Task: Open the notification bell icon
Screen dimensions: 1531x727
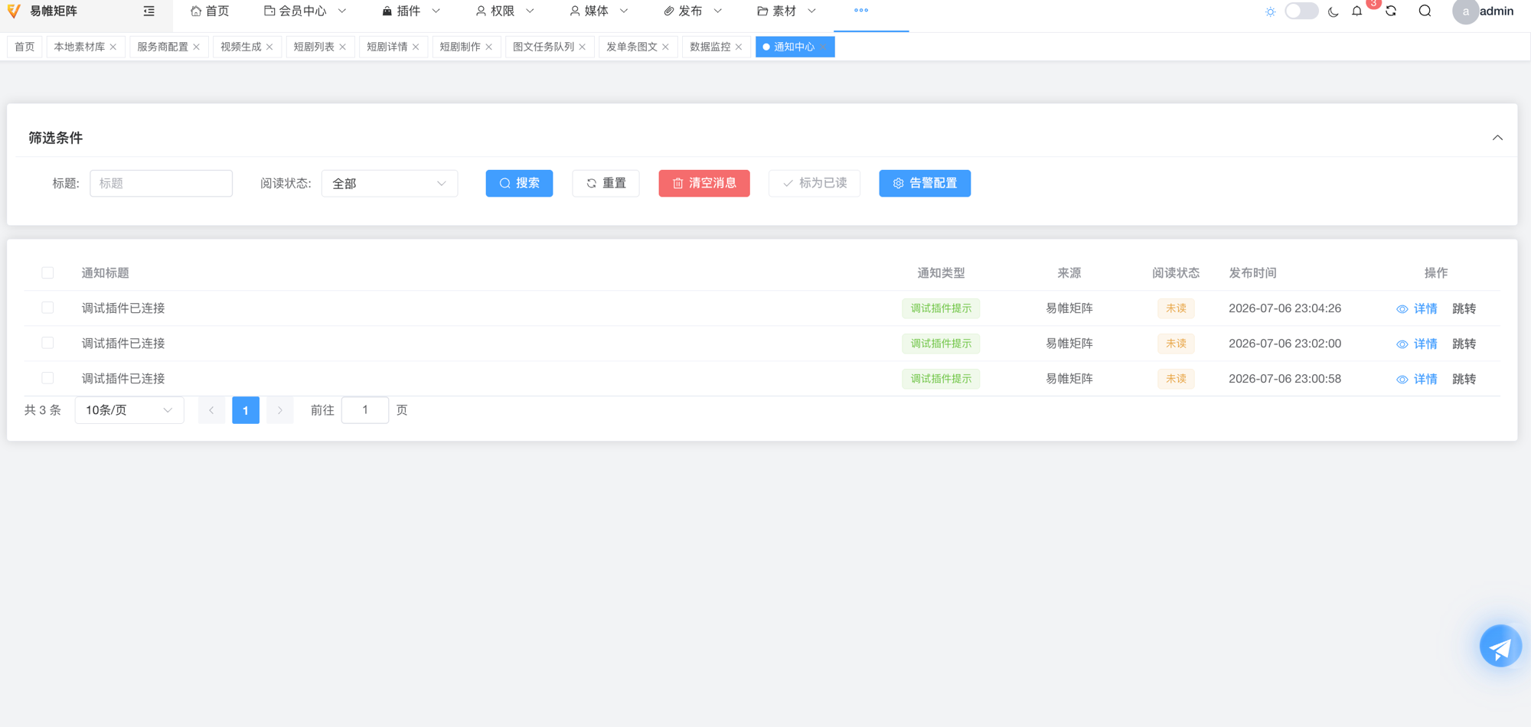Action: 1357,11
